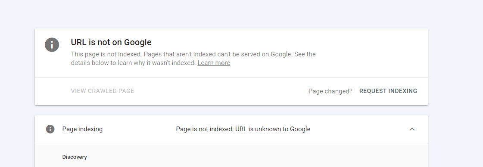
Task: Click the 'Page indexing' label
Action: coord(82,129)
